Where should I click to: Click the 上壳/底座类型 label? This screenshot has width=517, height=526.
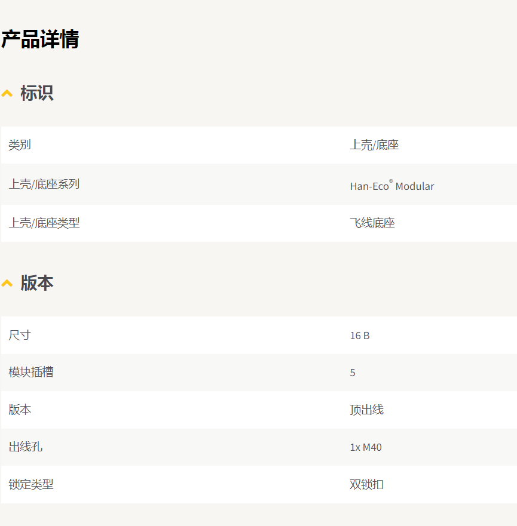(44, 223)
